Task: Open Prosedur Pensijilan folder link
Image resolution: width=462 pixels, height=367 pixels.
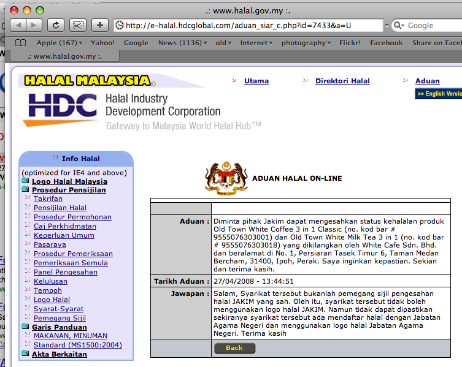Action: pyautogui.click(x=69, y=190)
